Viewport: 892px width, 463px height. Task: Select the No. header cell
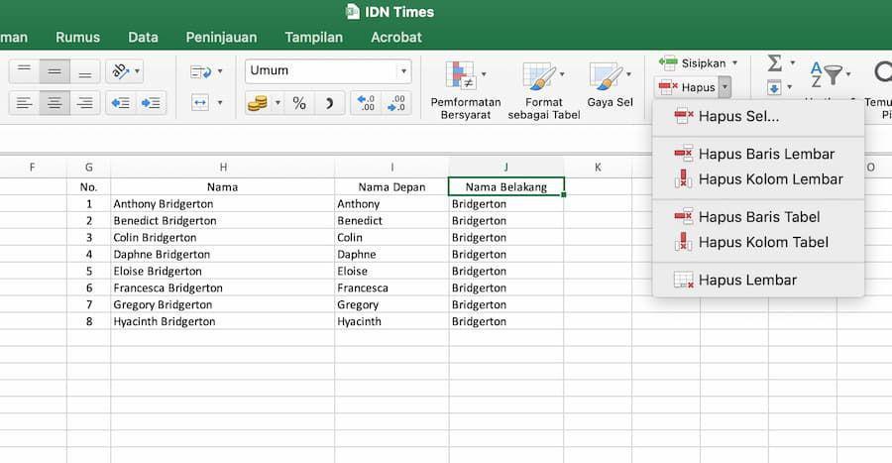(x=89, y=187)
